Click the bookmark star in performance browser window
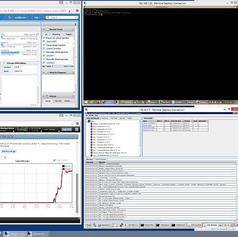The height and width of the screenshot is (237, 238). pos(72,123)
